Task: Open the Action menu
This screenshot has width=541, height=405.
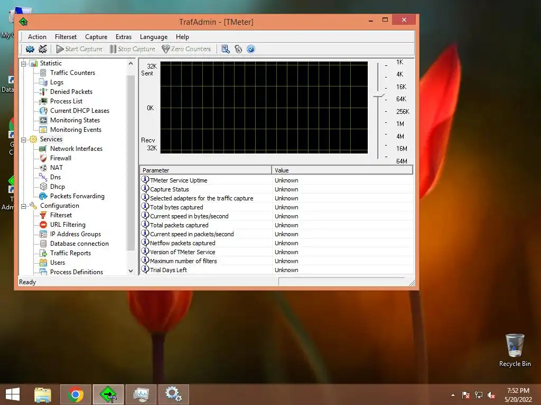Action: point(37,37)
